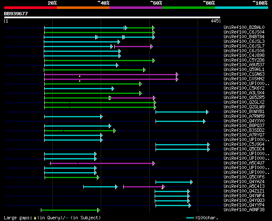Select the UniRef100_B3SDD2 label
This screenshot has width=272, height=221.
pyautogui.click(x=244, y=130)
